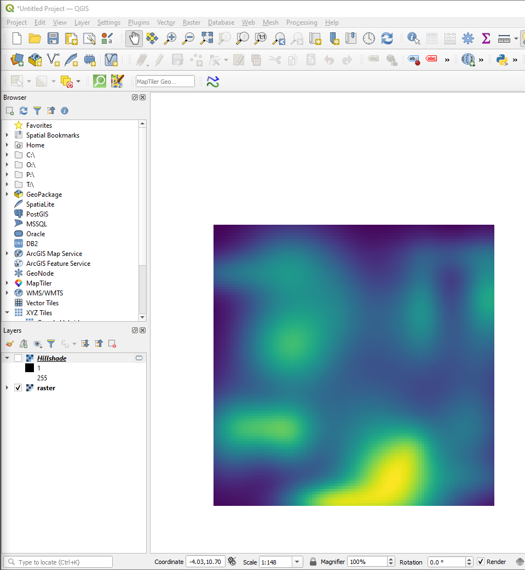Image resolution: width=525 pixels, height=570 pixels.
Task: Click the MapTiler sketch map icon
Action: pyautogui.click(x=117, y=81)
